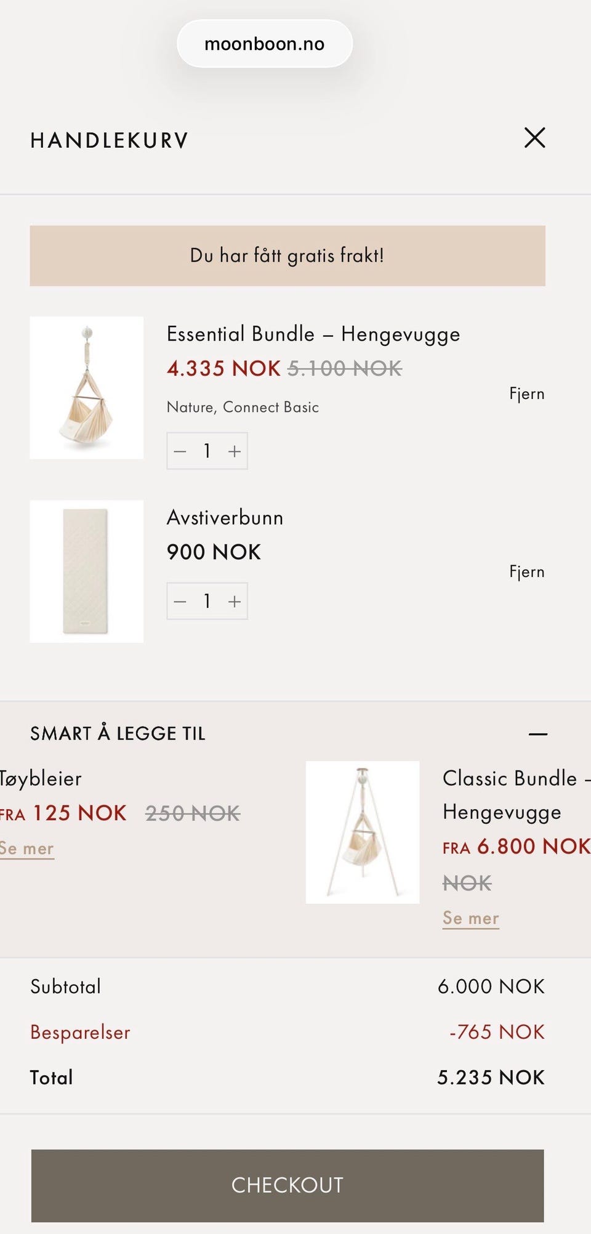The image size is (591, 1234).
Task: Open the Classic Bundle Hengevugge thumbnail
Action: pyautogui.click(x=363, y=833)
